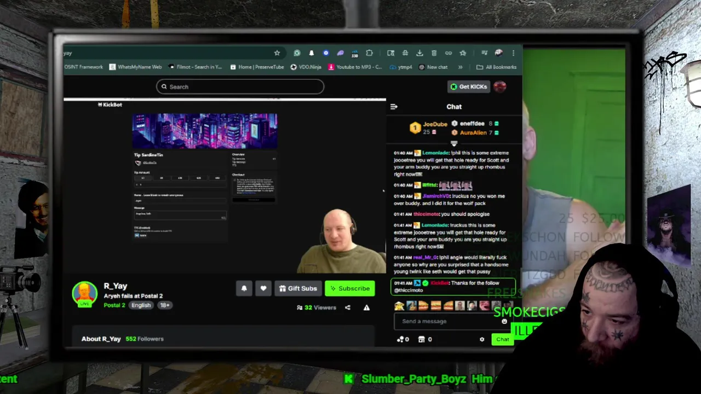Open the New chat bookmark
The width and height of the screenshot is (701, 394).
[x=433, y=67]
